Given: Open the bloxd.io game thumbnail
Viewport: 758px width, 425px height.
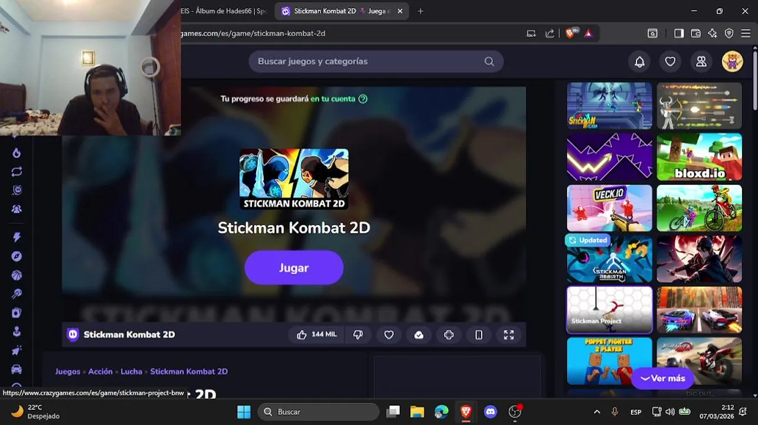Looking at the screenshot, I should click(699, 157).
